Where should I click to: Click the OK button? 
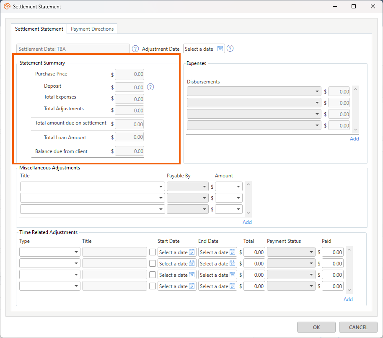316,327
